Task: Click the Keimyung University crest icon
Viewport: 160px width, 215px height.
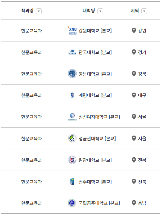Action: [72, 95]
